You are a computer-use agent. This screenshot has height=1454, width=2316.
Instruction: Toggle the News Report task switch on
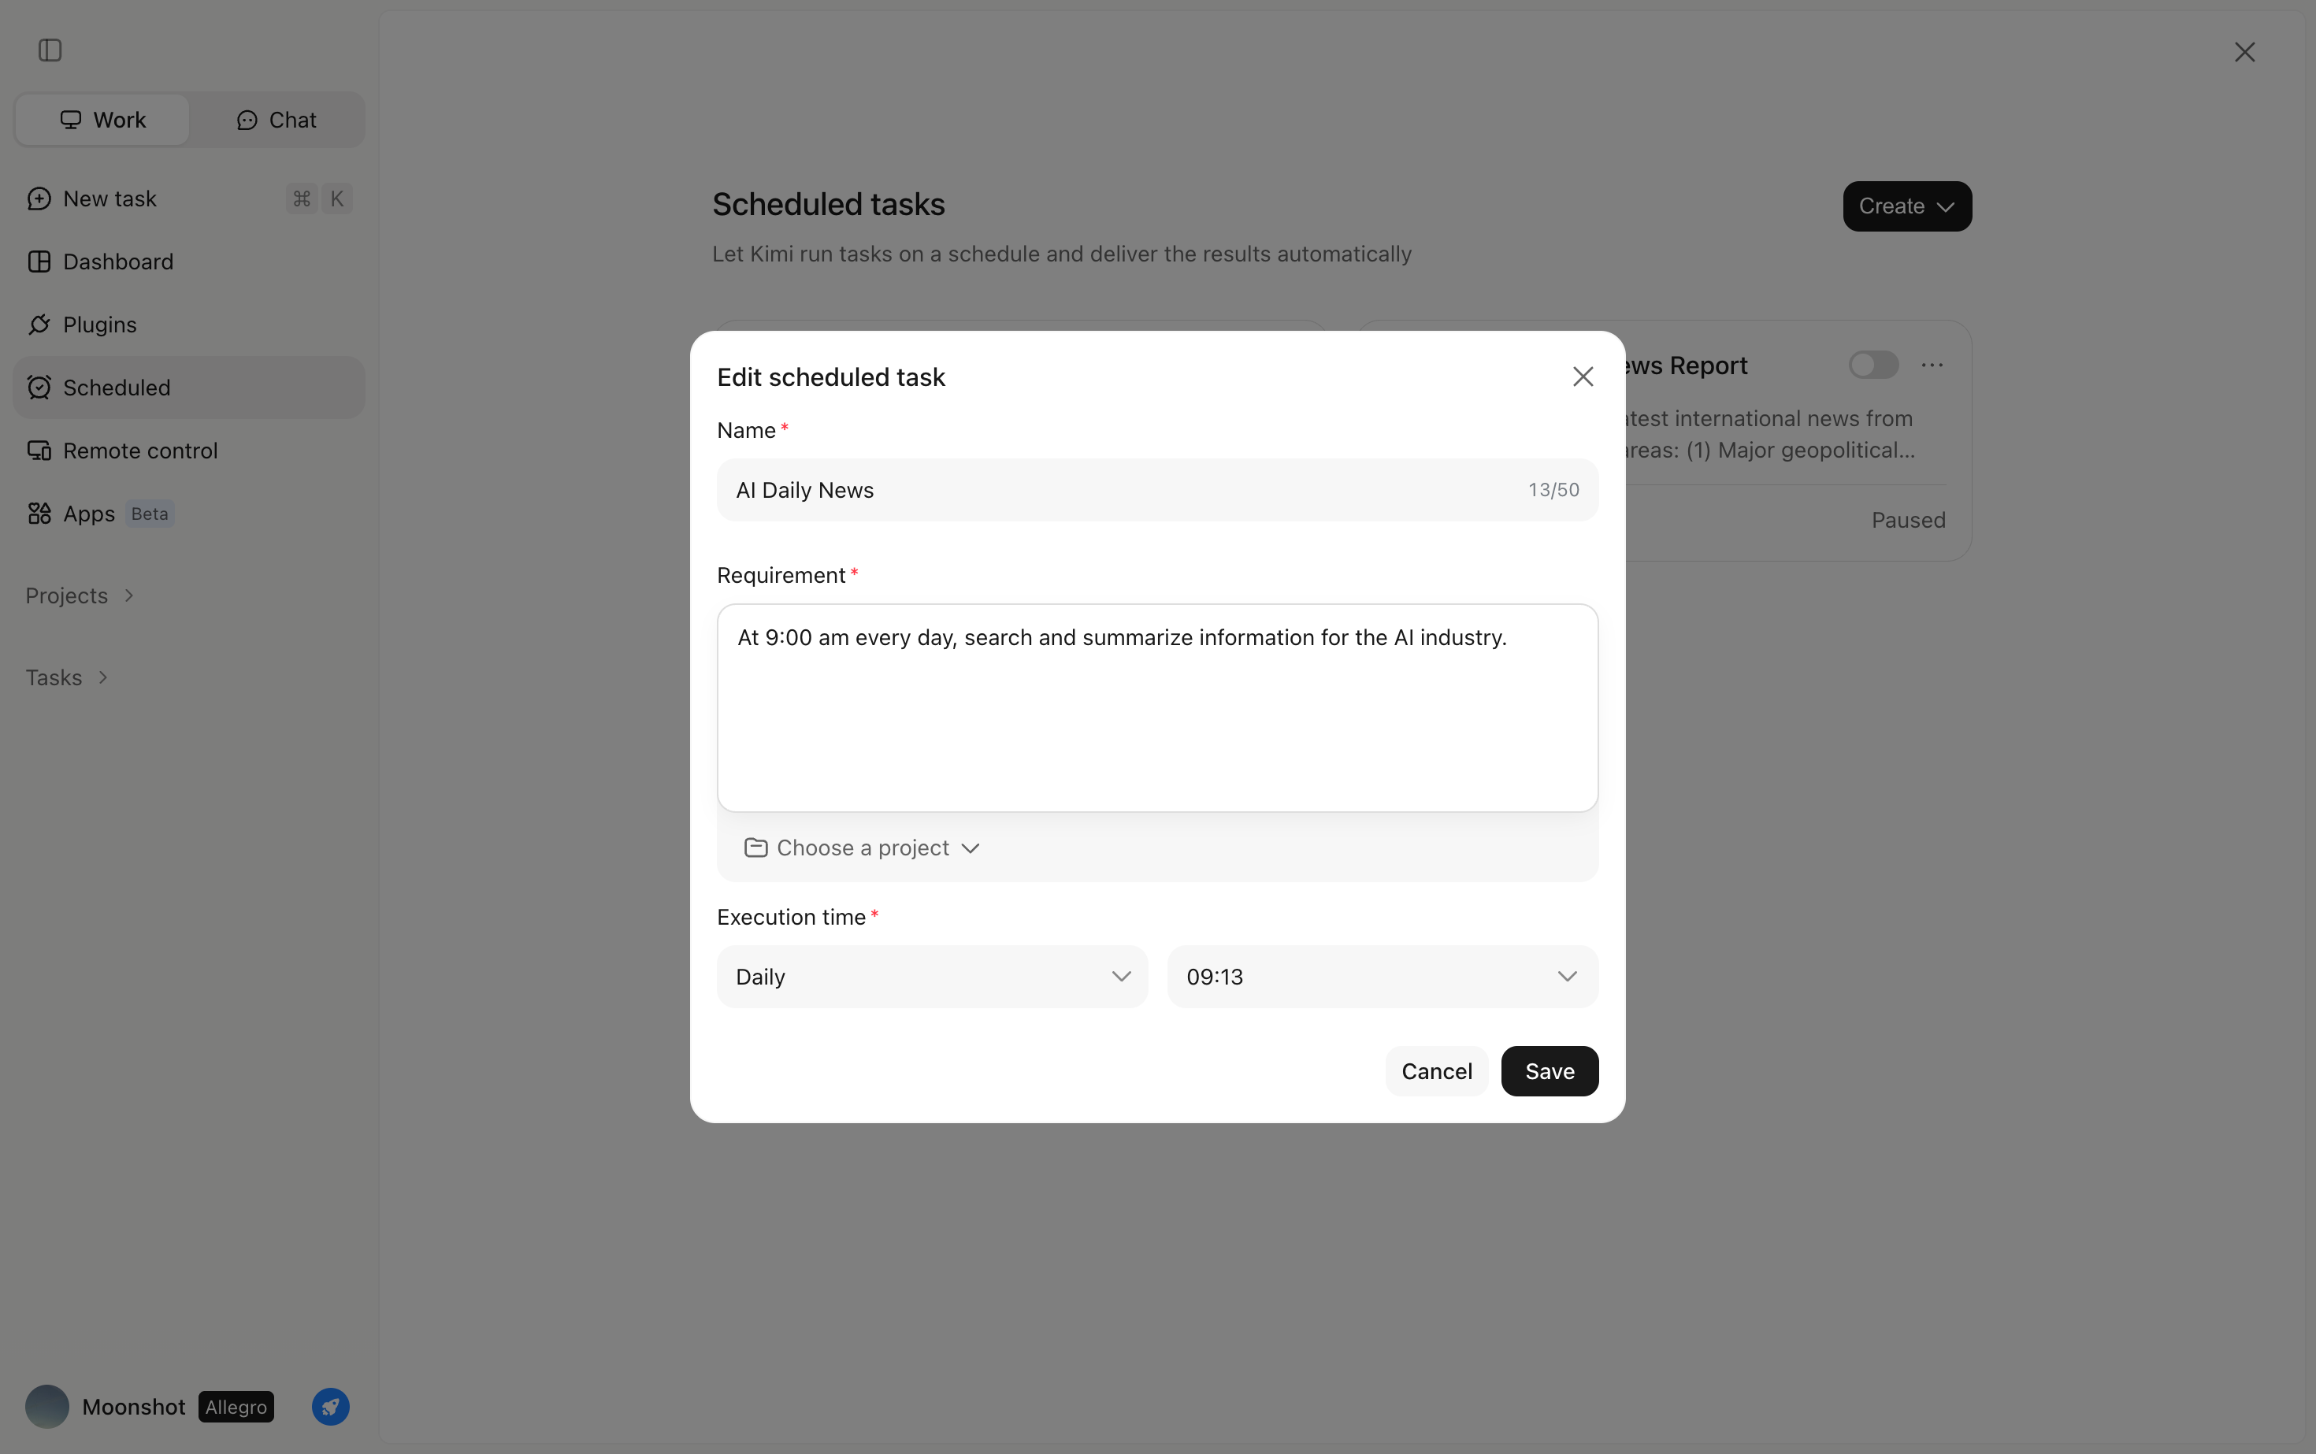click(x=1873, y=365)
